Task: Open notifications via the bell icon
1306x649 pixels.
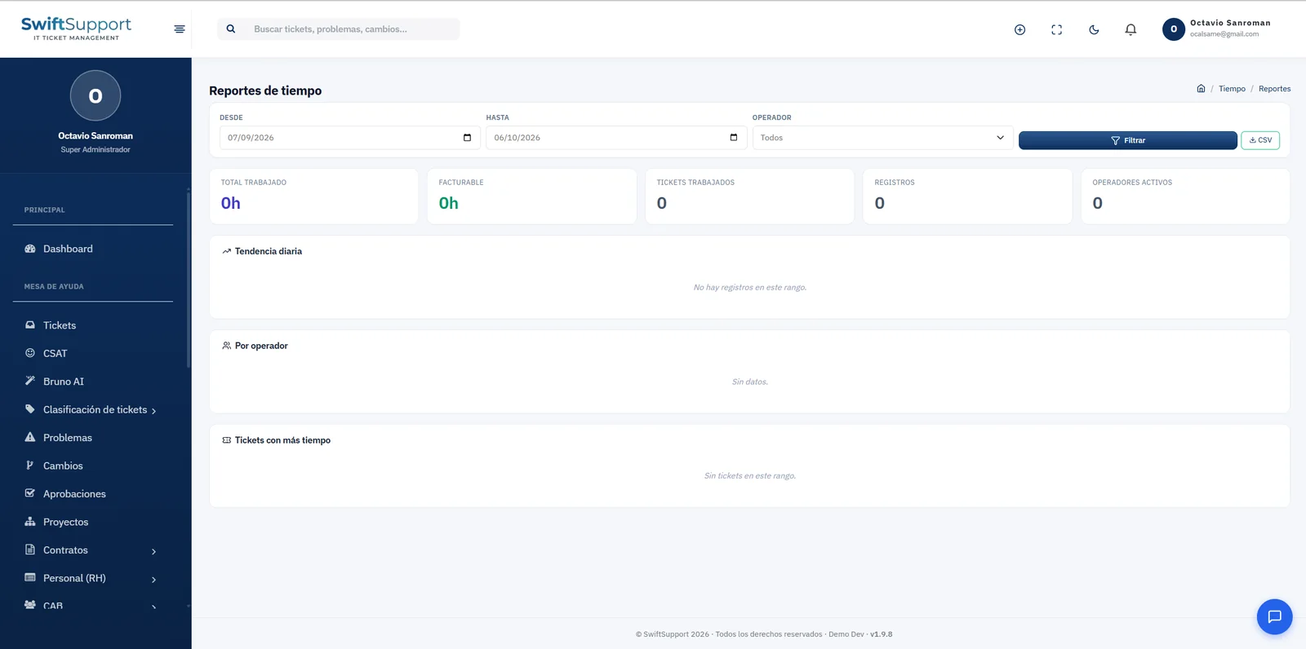Action: coord(1131,29)
